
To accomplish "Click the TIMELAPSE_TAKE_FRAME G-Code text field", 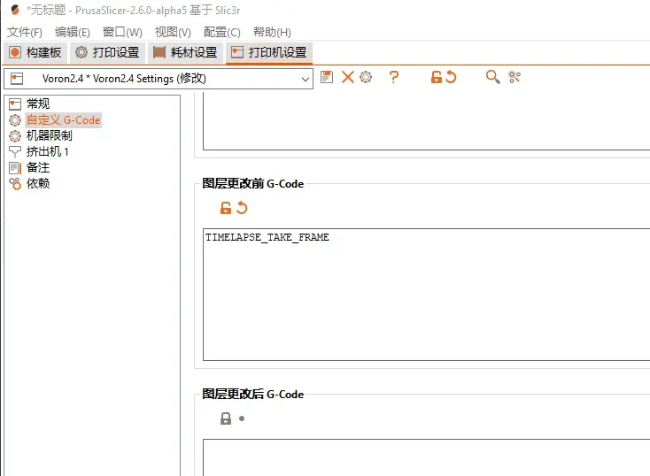I will [x=426, y=295].
